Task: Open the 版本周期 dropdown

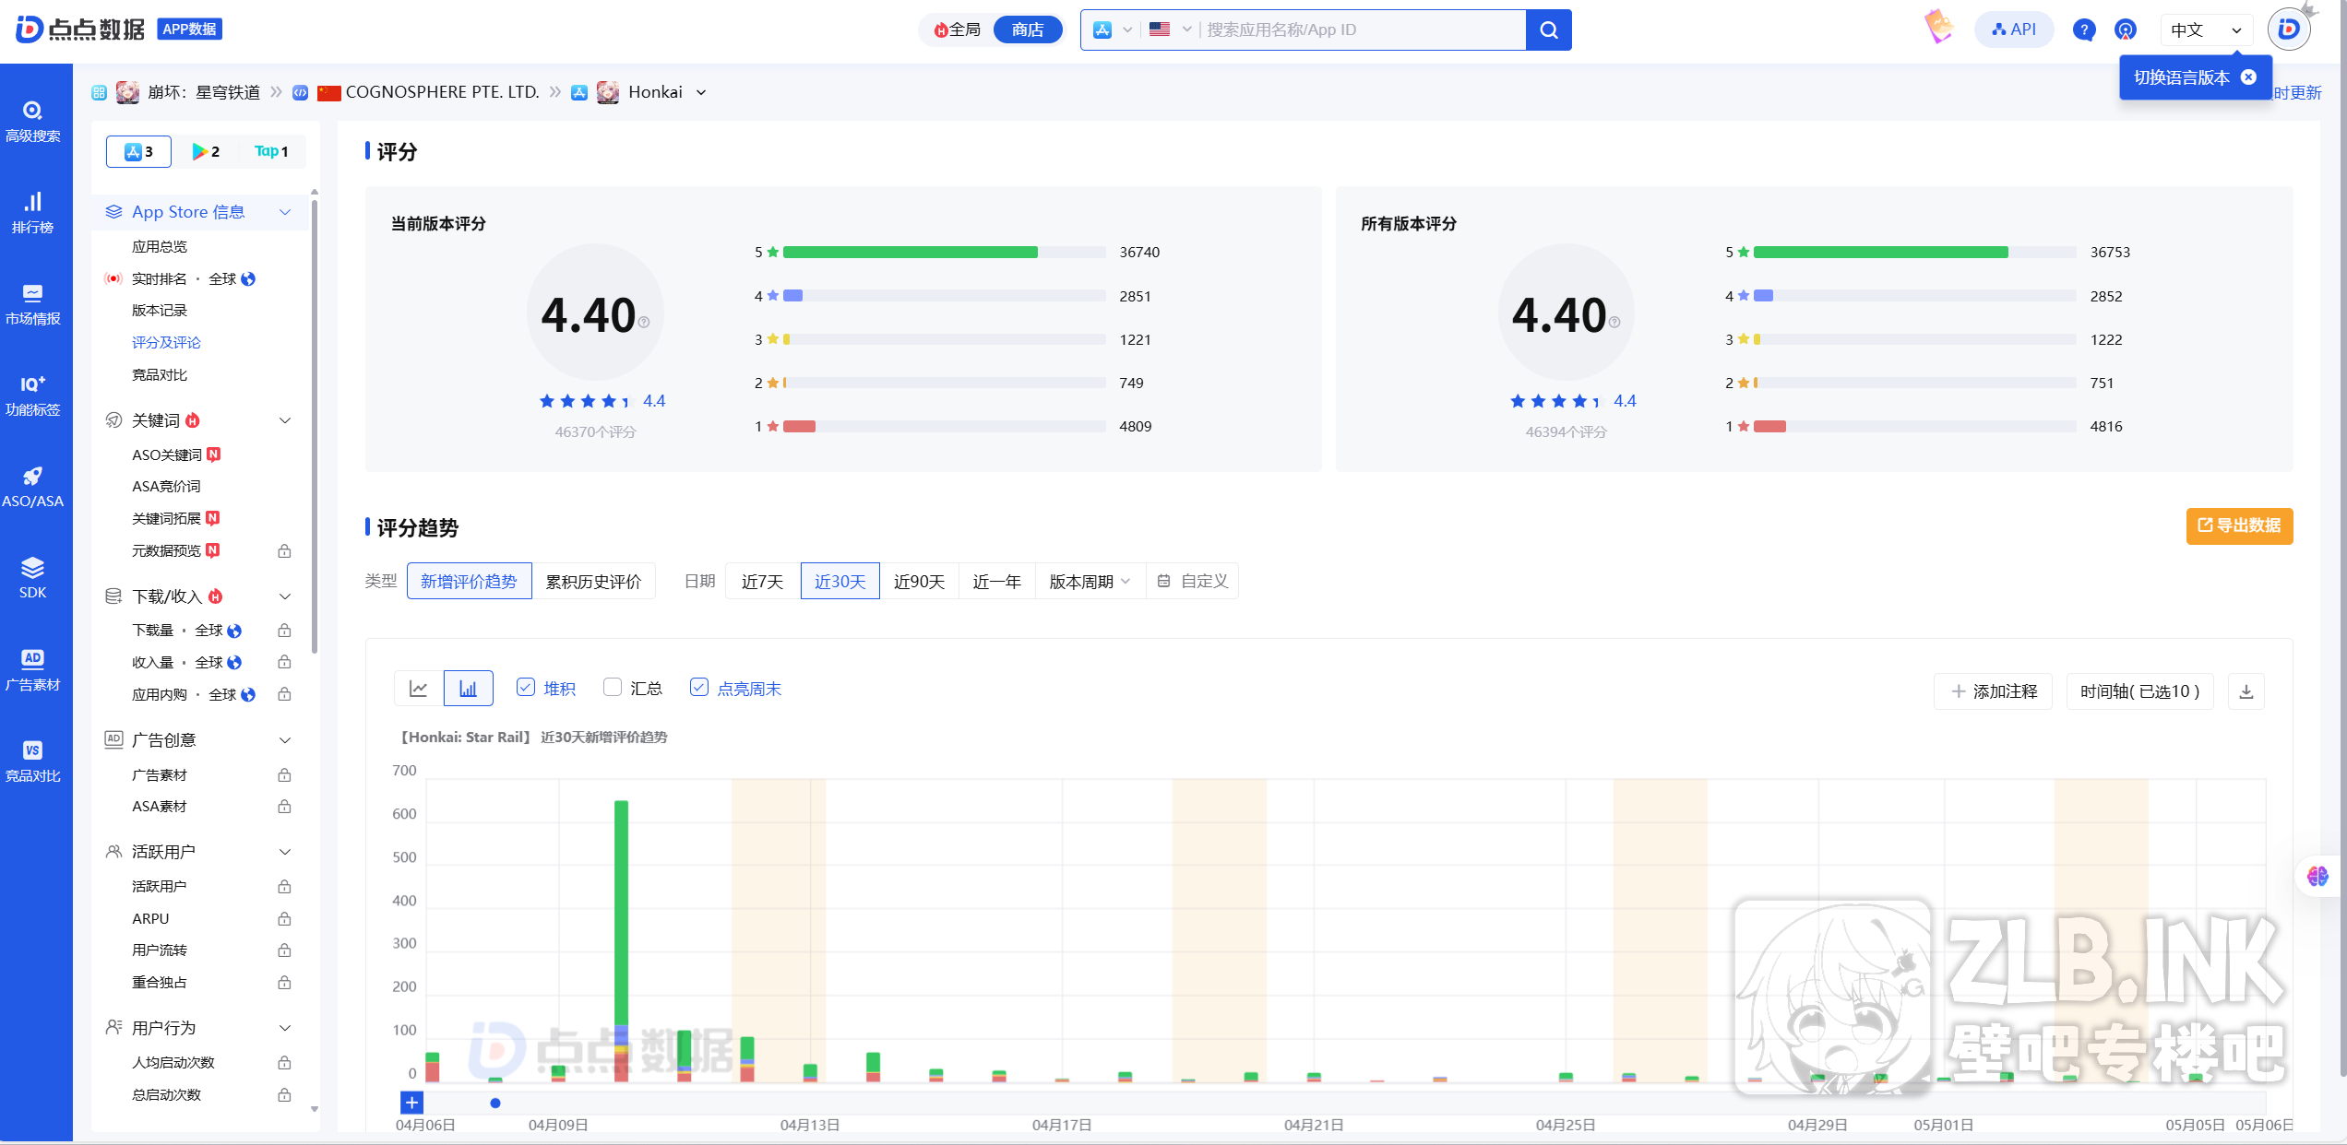Action: [1090, 581]
